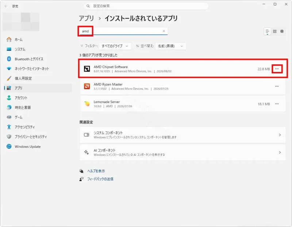Open アクセシビリティ in the sidebar
The width and height of the screenshot is (292, 227).
[x=38, y=127]
